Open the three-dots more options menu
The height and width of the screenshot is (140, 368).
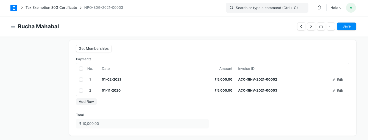coord(331,26)
